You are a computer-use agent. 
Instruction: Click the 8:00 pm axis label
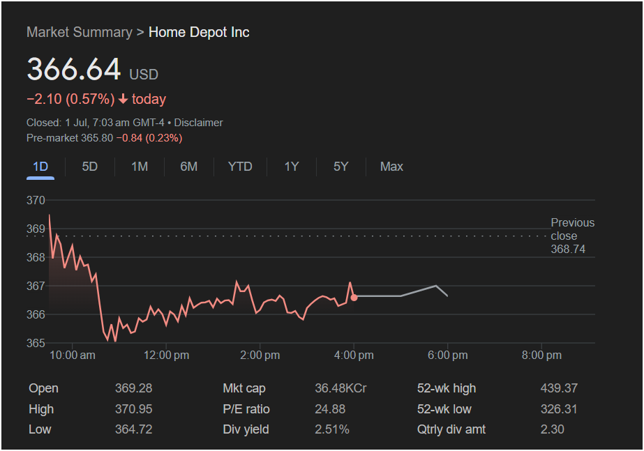(541, 356)
